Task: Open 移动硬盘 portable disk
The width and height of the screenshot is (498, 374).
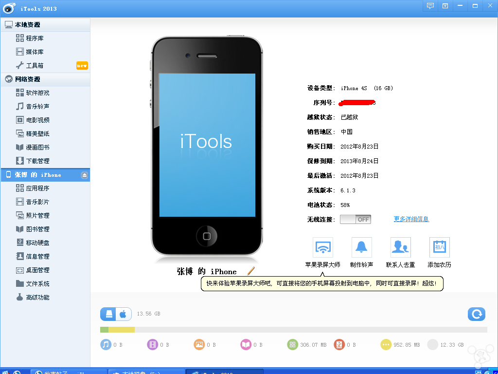Action: tap(45, 243)
